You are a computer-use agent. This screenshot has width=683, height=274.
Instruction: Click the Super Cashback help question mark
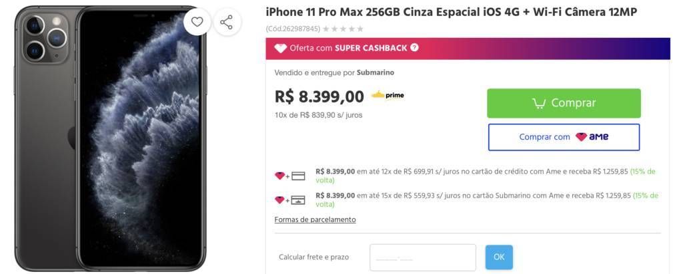(x=414, y=48)
